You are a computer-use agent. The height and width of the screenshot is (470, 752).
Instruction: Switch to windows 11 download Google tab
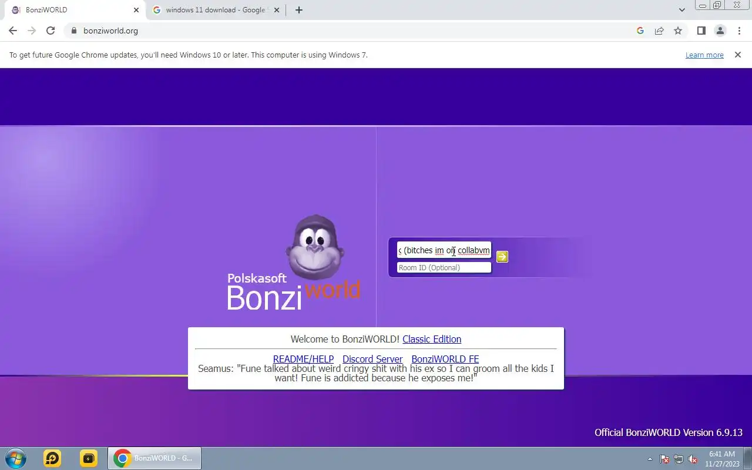pyautogui.click(x=214, y=10)
